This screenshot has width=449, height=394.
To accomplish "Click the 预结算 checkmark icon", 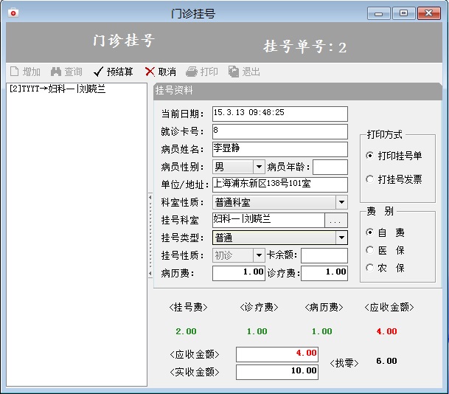I will tap(98, 72).
